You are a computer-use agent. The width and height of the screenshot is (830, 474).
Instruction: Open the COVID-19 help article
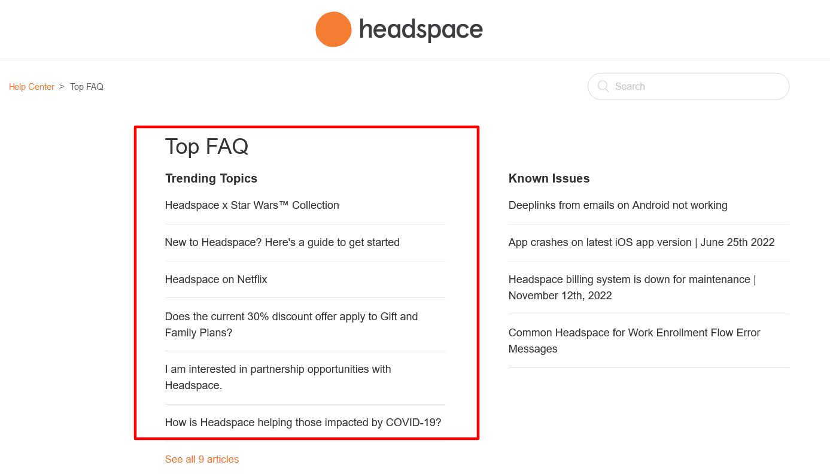tap(303, 423)
